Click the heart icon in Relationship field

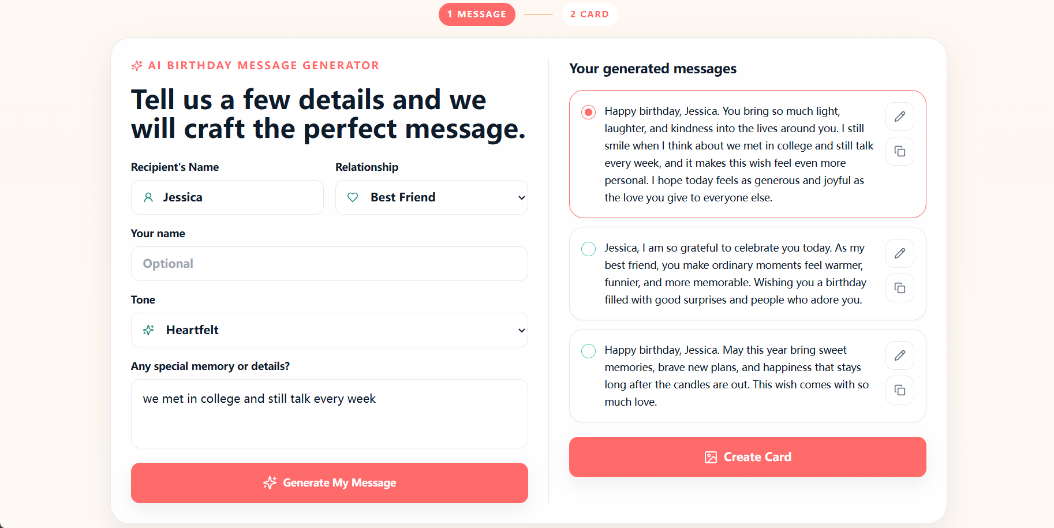click(353, 197)
